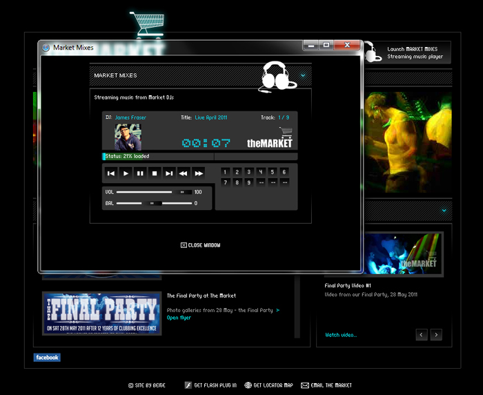Adjust the BAL balance slider handle
This screenshot has height=395, width=483.
pyautogui.click(x=152, y=203)
